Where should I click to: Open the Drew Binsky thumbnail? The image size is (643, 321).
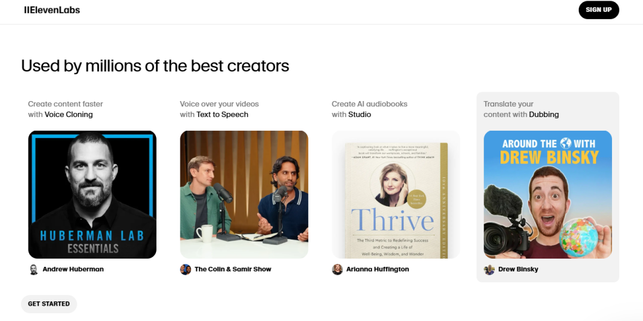(x=548, y=194)
